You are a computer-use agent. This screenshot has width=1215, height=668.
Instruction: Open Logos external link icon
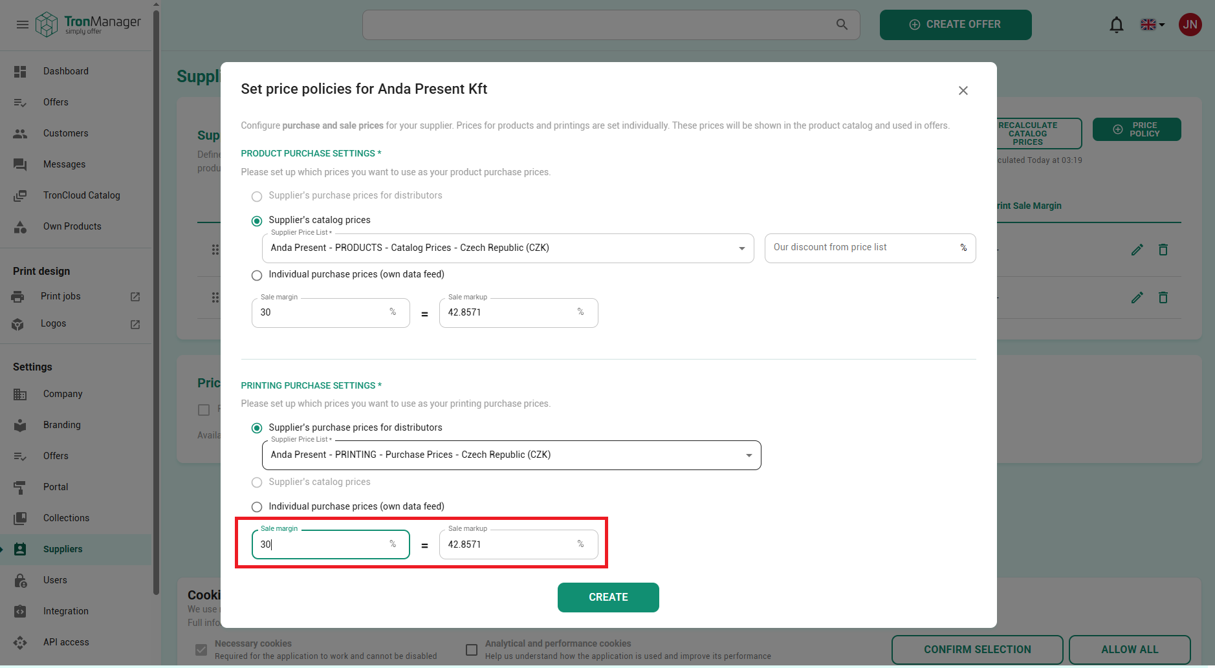tap(135, 324)
